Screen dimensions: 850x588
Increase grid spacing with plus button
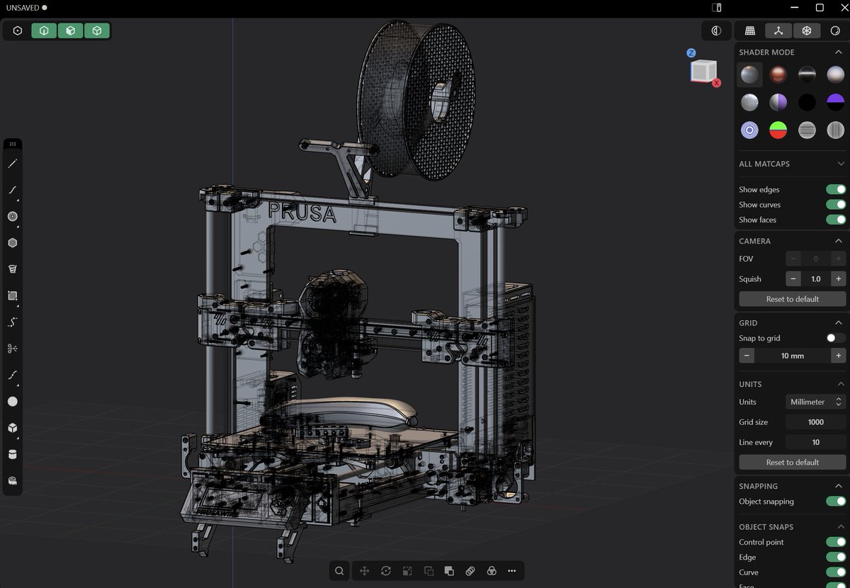click(x=839, y=356)
